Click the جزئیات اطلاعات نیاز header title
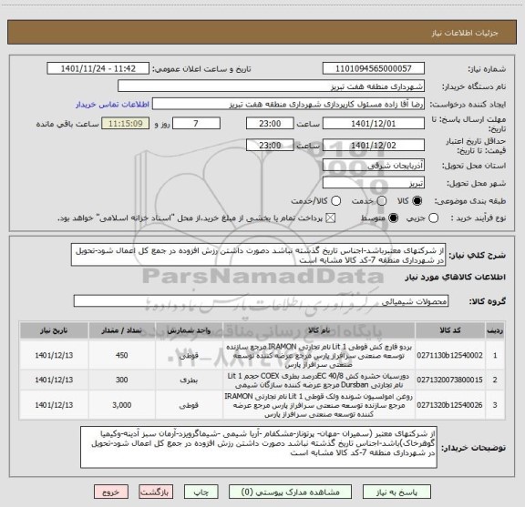Viewport: 525px width, 507px height. point(465,33)
